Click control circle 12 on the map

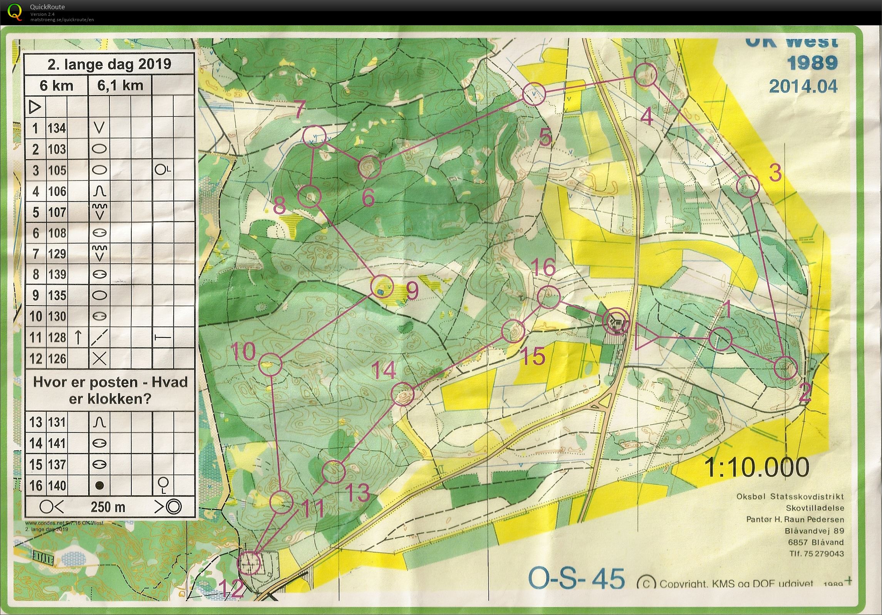[249, 563]
